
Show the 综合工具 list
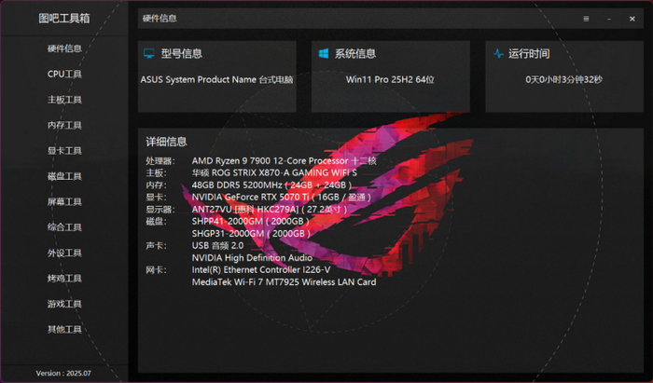pyautogui.click(x=64, y=227)
